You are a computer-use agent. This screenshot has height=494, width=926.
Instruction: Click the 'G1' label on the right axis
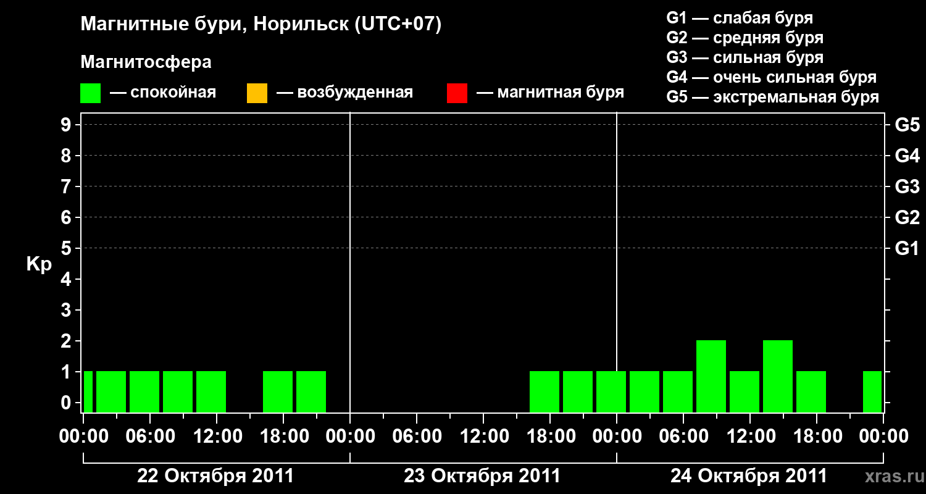[907, 248]
